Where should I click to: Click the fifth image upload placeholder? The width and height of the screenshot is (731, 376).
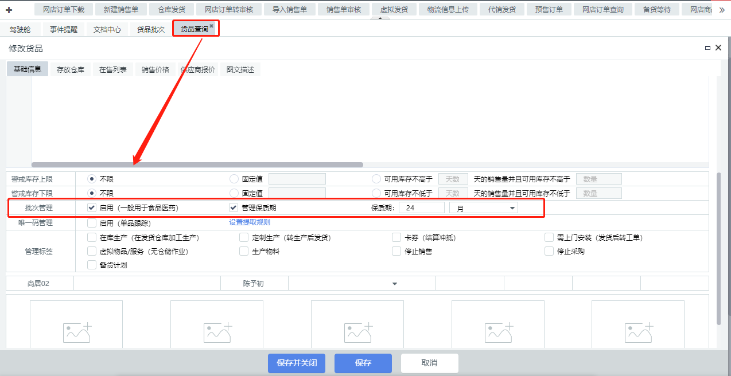[x=638, y=324]
